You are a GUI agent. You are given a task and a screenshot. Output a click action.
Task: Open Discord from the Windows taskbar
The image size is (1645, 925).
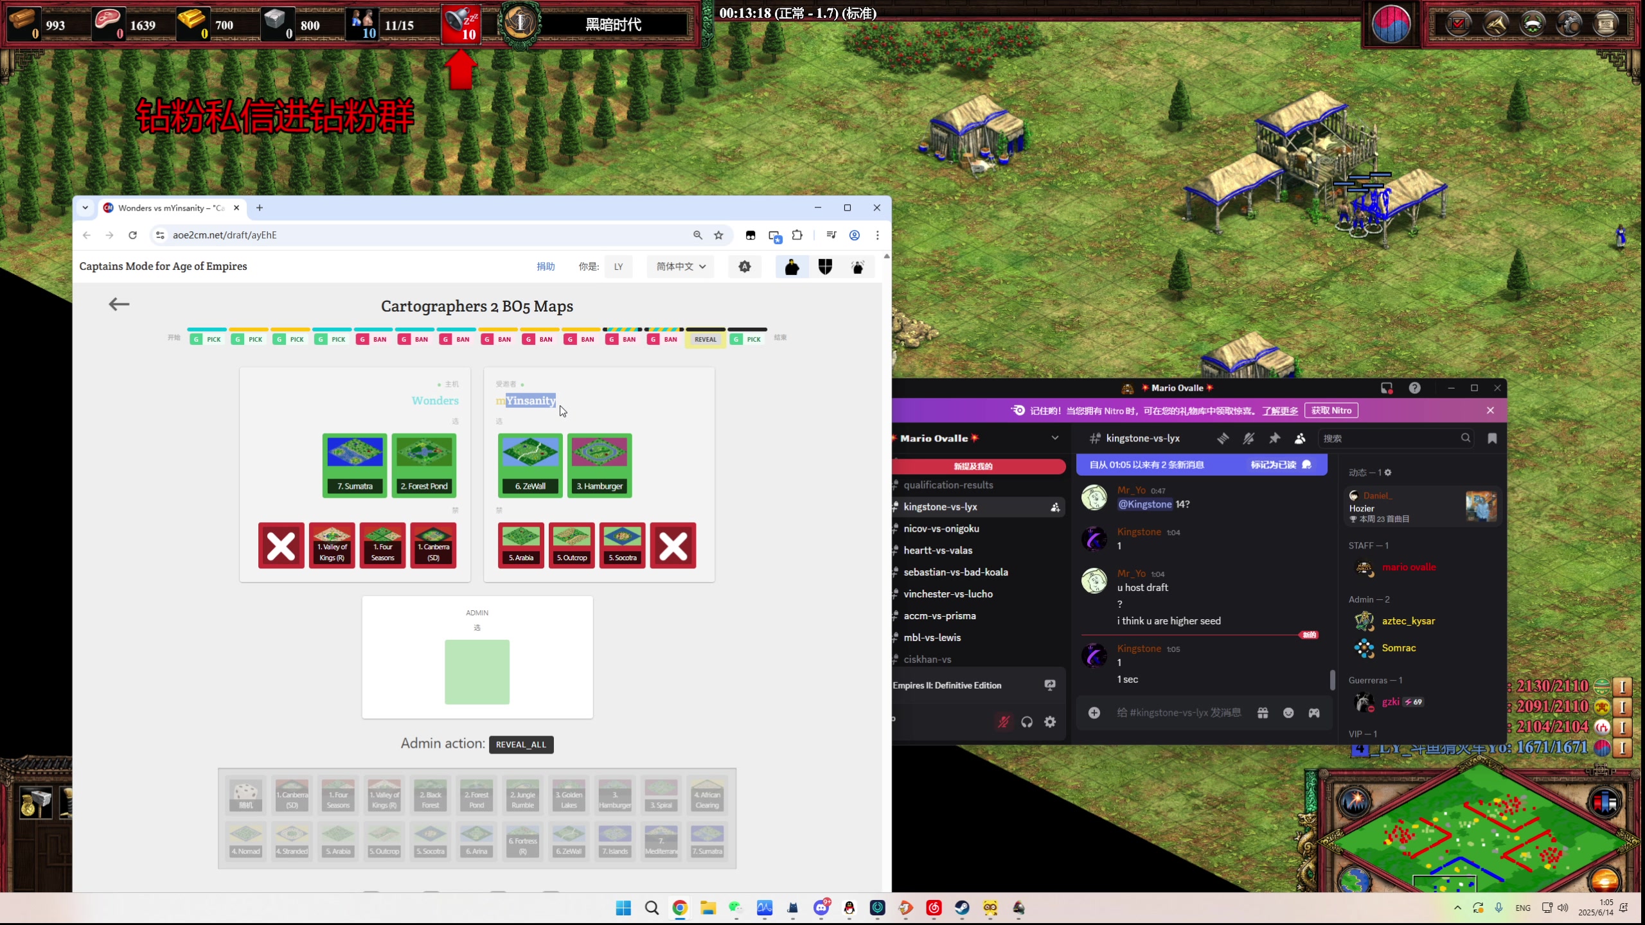coord(821,908)
